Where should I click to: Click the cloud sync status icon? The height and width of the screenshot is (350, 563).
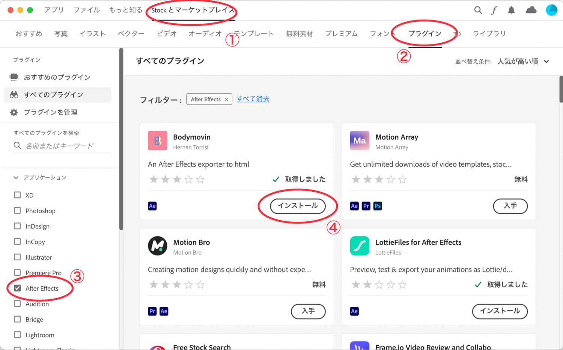pos(531,10)
